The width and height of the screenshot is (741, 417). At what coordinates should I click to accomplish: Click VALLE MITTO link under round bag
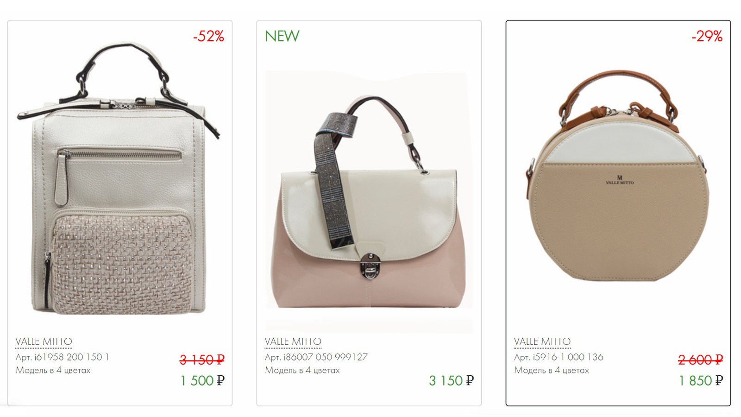click(x=542, y=341)
